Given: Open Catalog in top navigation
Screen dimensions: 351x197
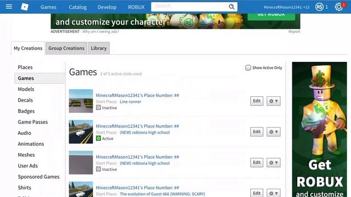Looking at the screenshot, I should click(x=78, y=7).
